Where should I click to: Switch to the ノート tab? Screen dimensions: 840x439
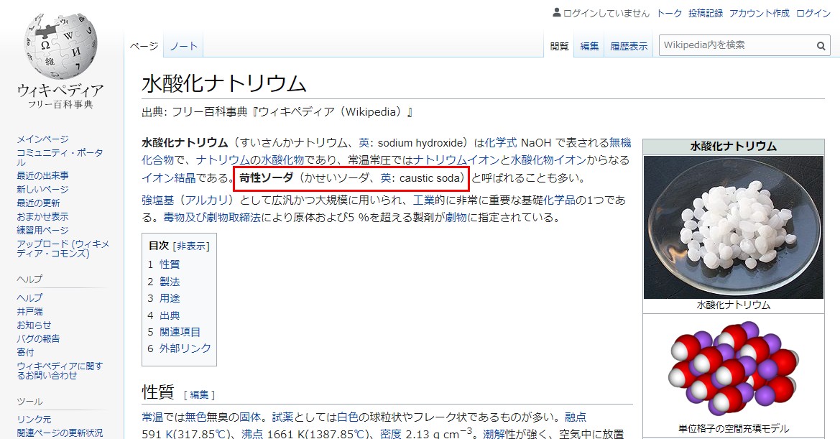click(183, 46)
